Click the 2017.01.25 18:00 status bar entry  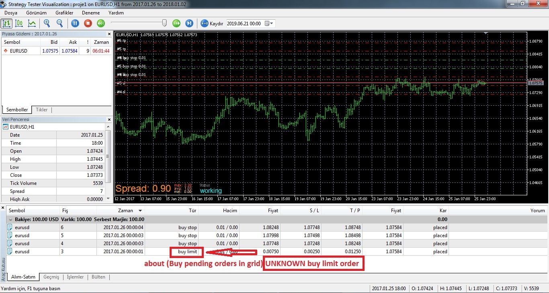tap(388, 289)
